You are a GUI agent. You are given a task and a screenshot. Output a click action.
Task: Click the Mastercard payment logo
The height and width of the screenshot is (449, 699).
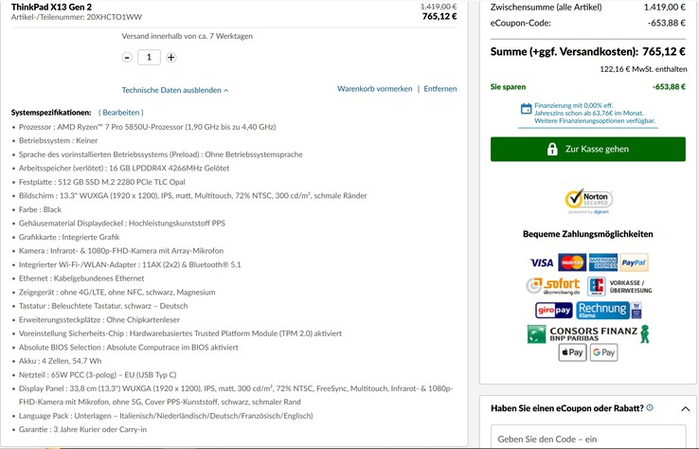(x=571, y=262)
